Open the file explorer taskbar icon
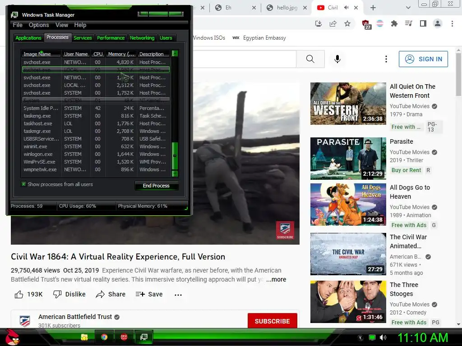The image size is (462, 346). tap(84, 337)
